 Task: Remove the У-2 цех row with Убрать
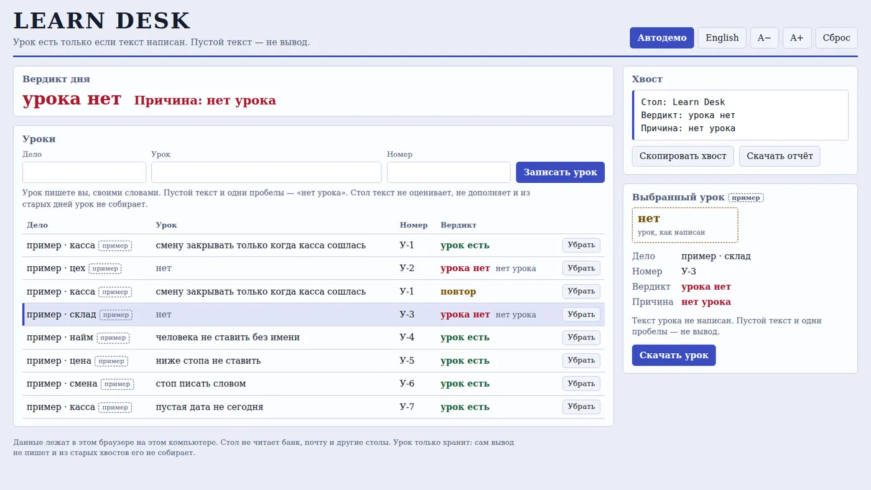point(581,268)
